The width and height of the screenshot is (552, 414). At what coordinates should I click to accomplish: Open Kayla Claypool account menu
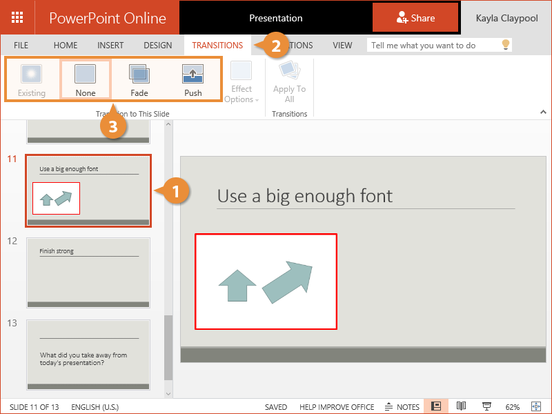506,18
